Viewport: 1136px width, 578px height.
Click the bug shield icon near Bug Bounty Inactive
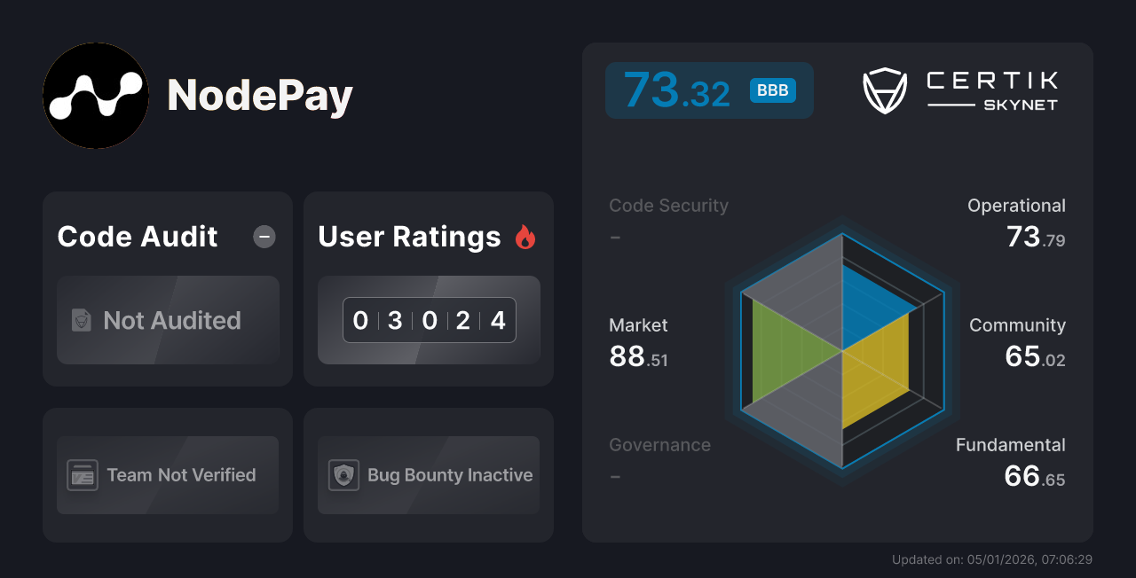point(344,475)
